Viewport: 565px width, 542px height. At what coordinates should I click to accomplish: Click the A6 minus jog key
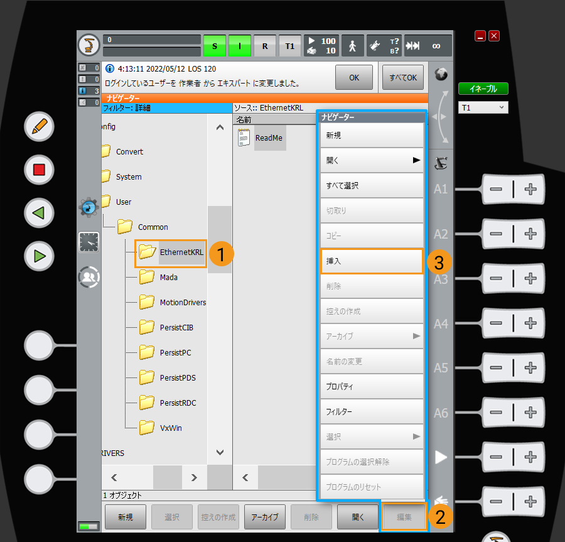pos(496,412)
